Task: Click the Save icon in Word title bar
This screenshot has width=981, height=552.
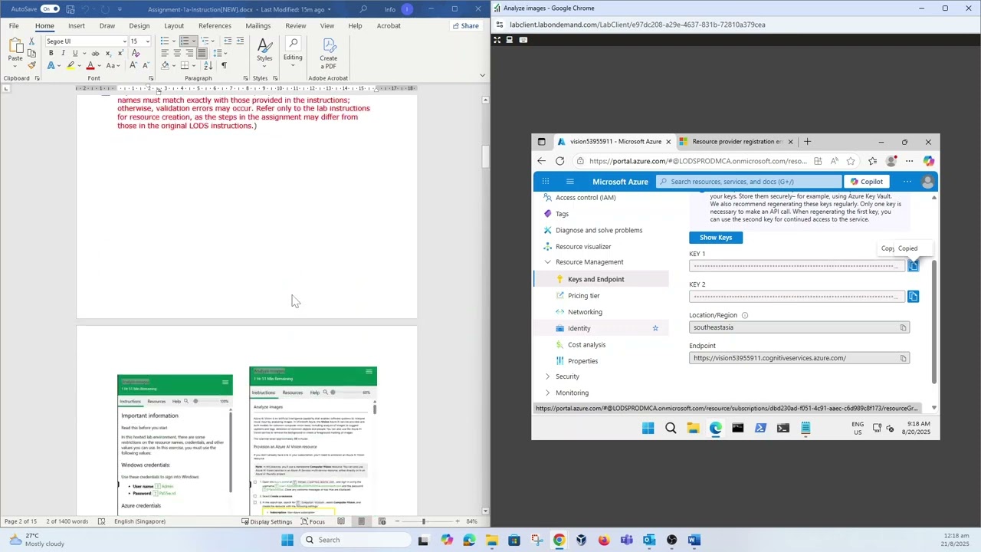Action: [x=71, y=9]
